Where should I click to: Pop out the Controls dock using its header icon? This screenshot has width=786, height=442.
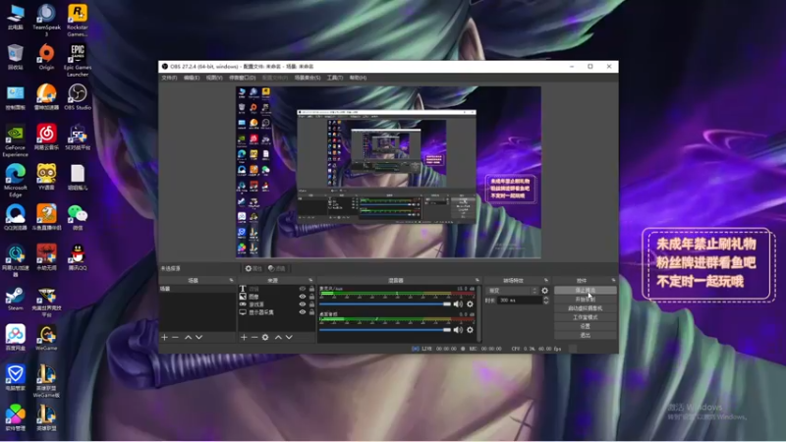click(613, 280)
